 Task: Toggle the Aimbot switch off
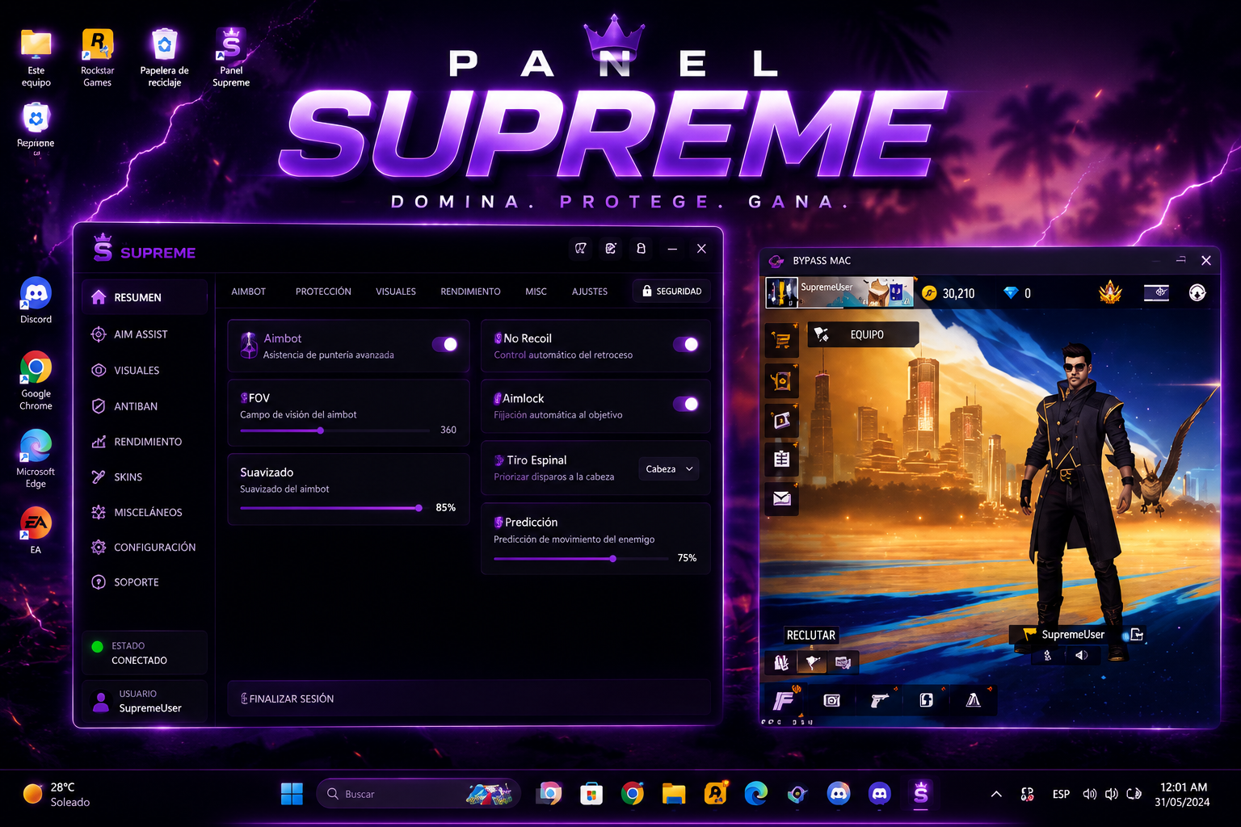pyautogui.click(x=445, y=344)
